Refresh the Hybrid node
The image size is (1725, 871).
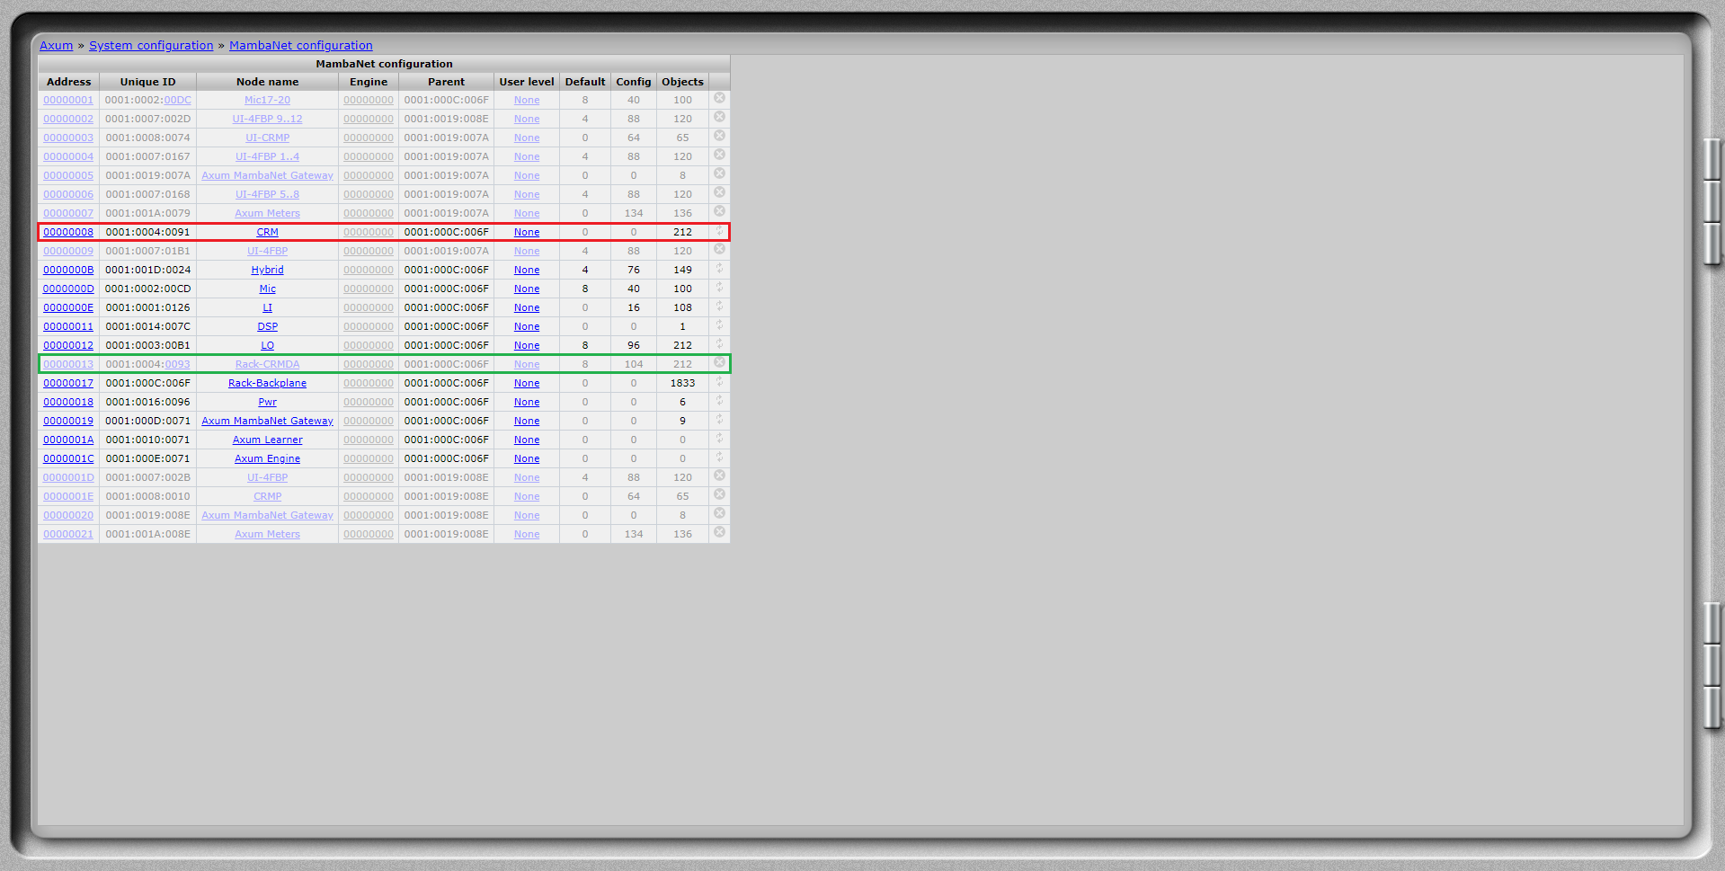(x=719, y=269)
